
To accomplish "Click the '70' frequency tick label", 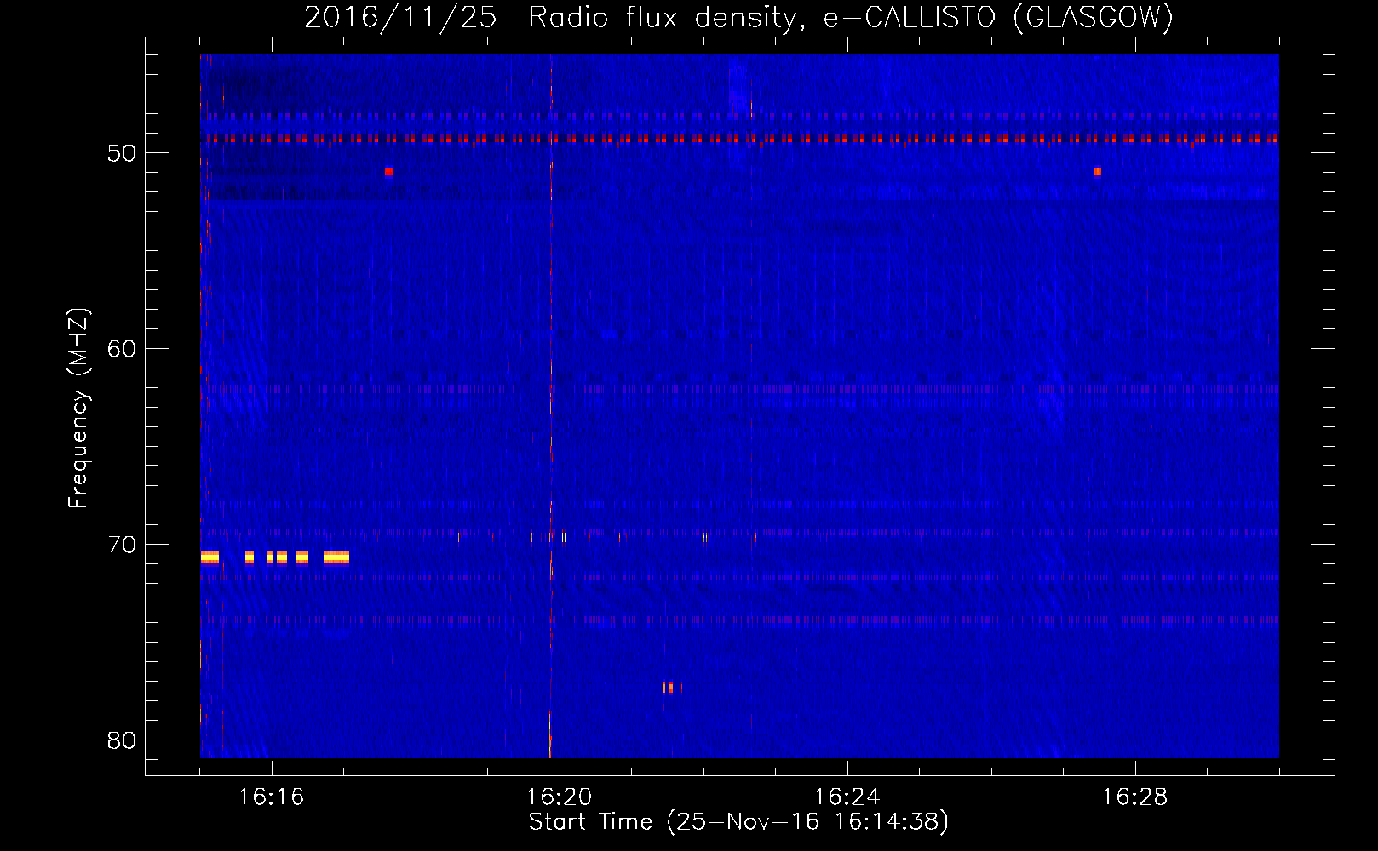I will 122,545.
